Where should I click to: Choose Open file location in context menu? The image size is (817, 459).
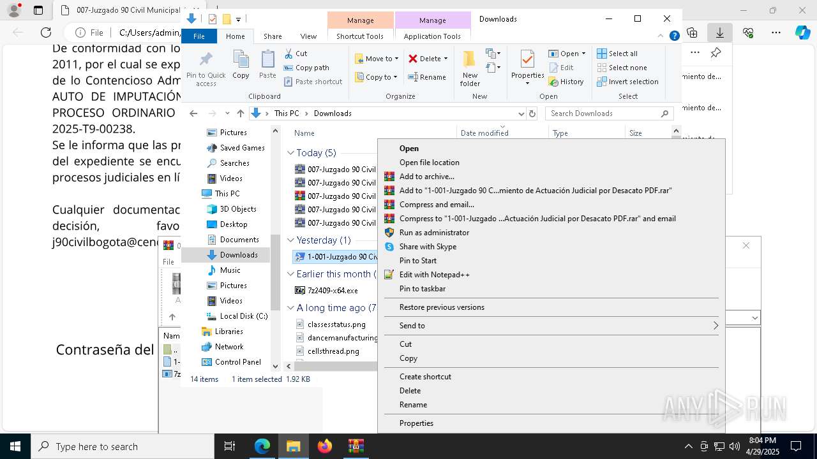[429, 163]
